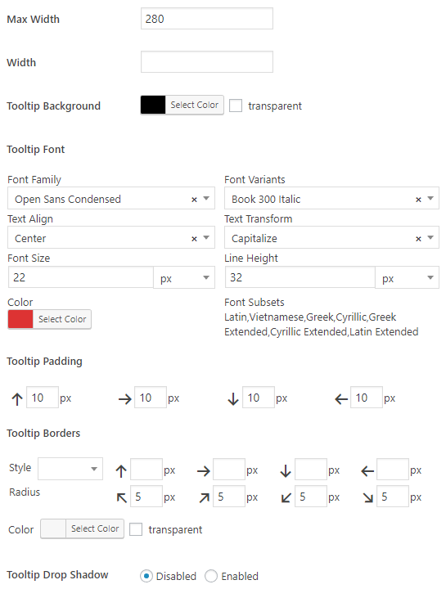Click the top-left border radius arrow icon
This screenshot has height=598, width=446.
pos(122,497)
